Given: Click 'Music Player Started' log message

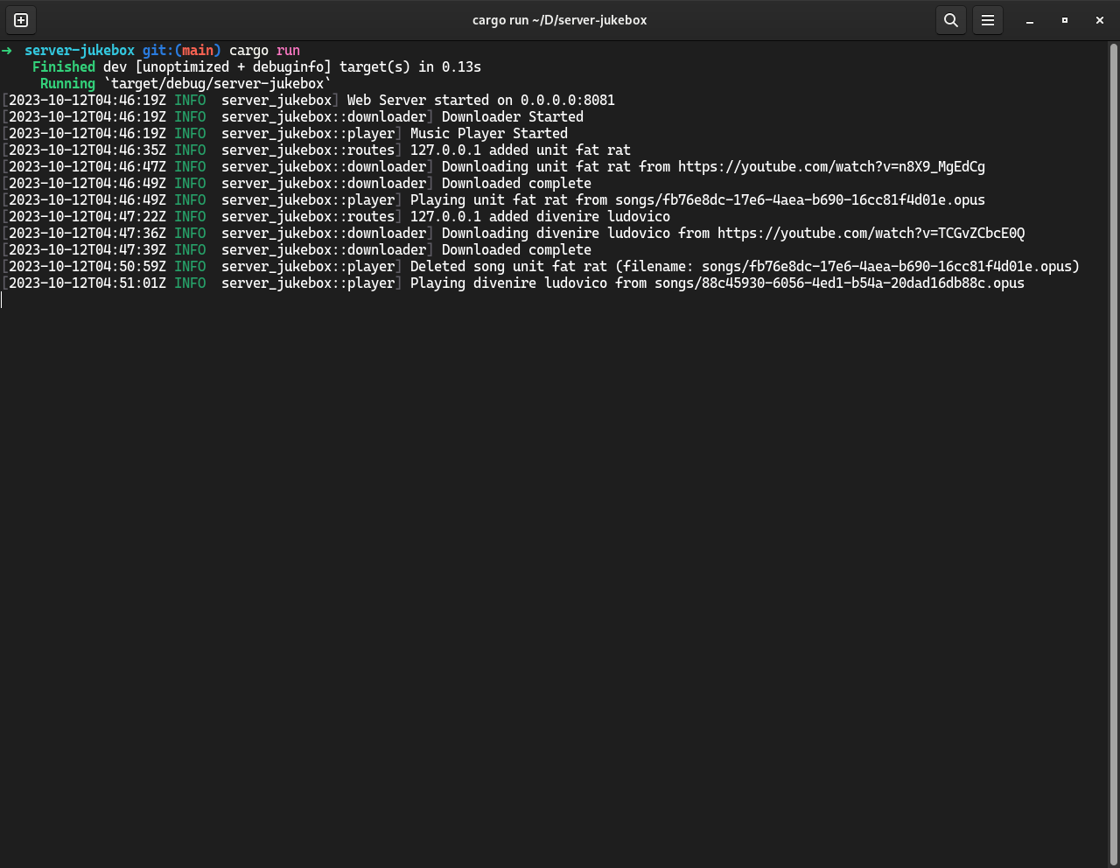Looking at the screenshot, I should click(x=488, y=133).
